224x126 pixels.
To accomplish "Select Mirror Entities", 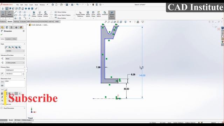I will point(61,12).
